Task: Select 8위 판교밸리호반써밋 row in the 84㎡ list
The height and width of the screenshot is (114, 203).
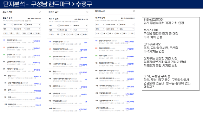Action: click(115, 94)
